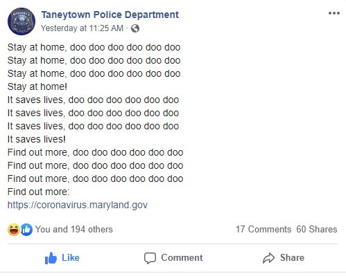The height and width of the screenshot is (276, 346).
Task: Visit the Taneytown Police Department page name
Action: [x=110, y=15]
